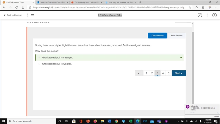Switch to the how long is it between low tides tab
The width and height of the screenshot is (220, 124).
(121, 2)
